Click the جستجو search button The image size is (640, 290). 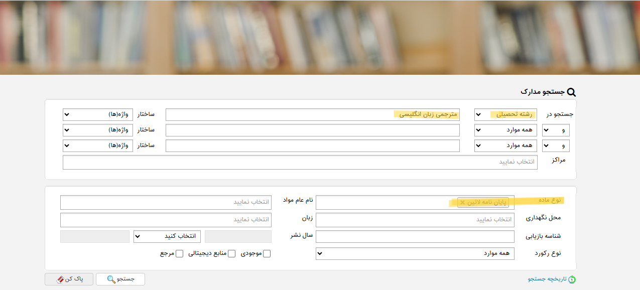click(x=120, y=279)
